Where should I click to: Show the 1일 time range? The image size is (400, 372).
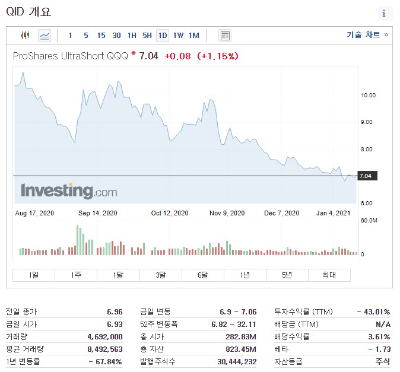(x=34, y=275)
